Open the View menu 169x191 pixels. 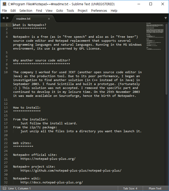(49, 11)
